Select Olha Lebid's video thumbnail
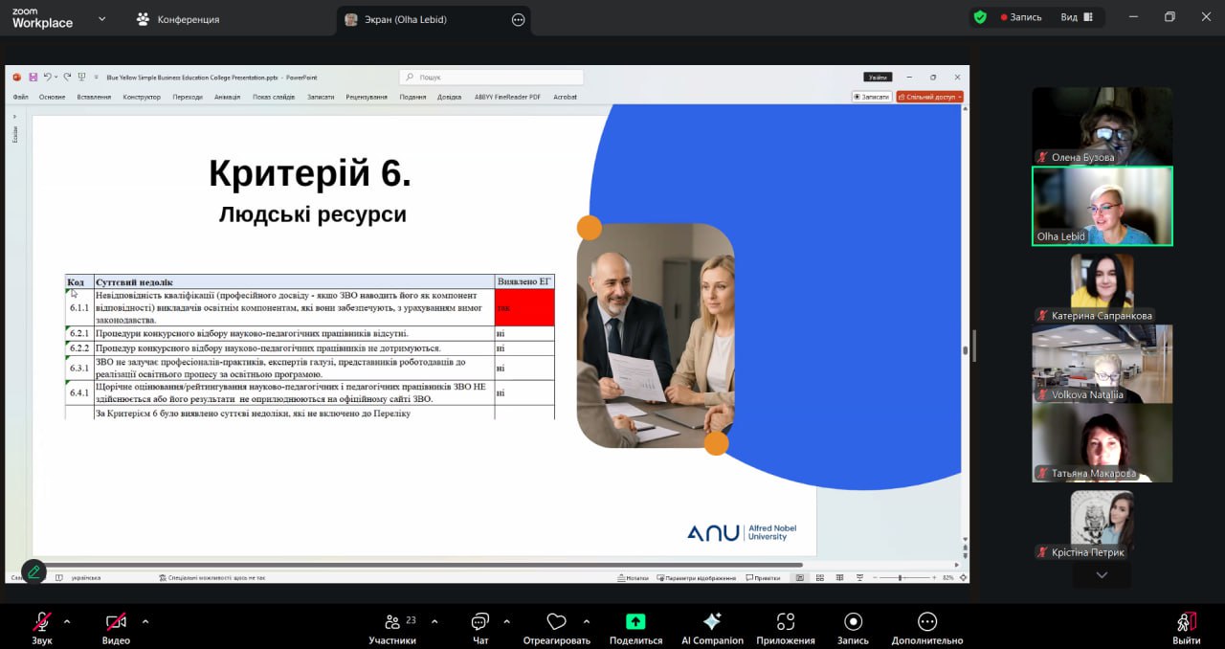The height and width of the screenshot is (649, 1225). tap(1102, 206)
